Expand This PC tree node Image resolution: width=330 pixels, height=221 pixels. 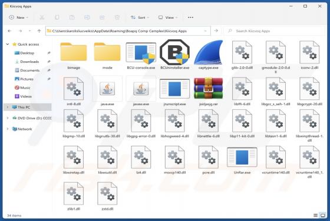tap(8, 107)
